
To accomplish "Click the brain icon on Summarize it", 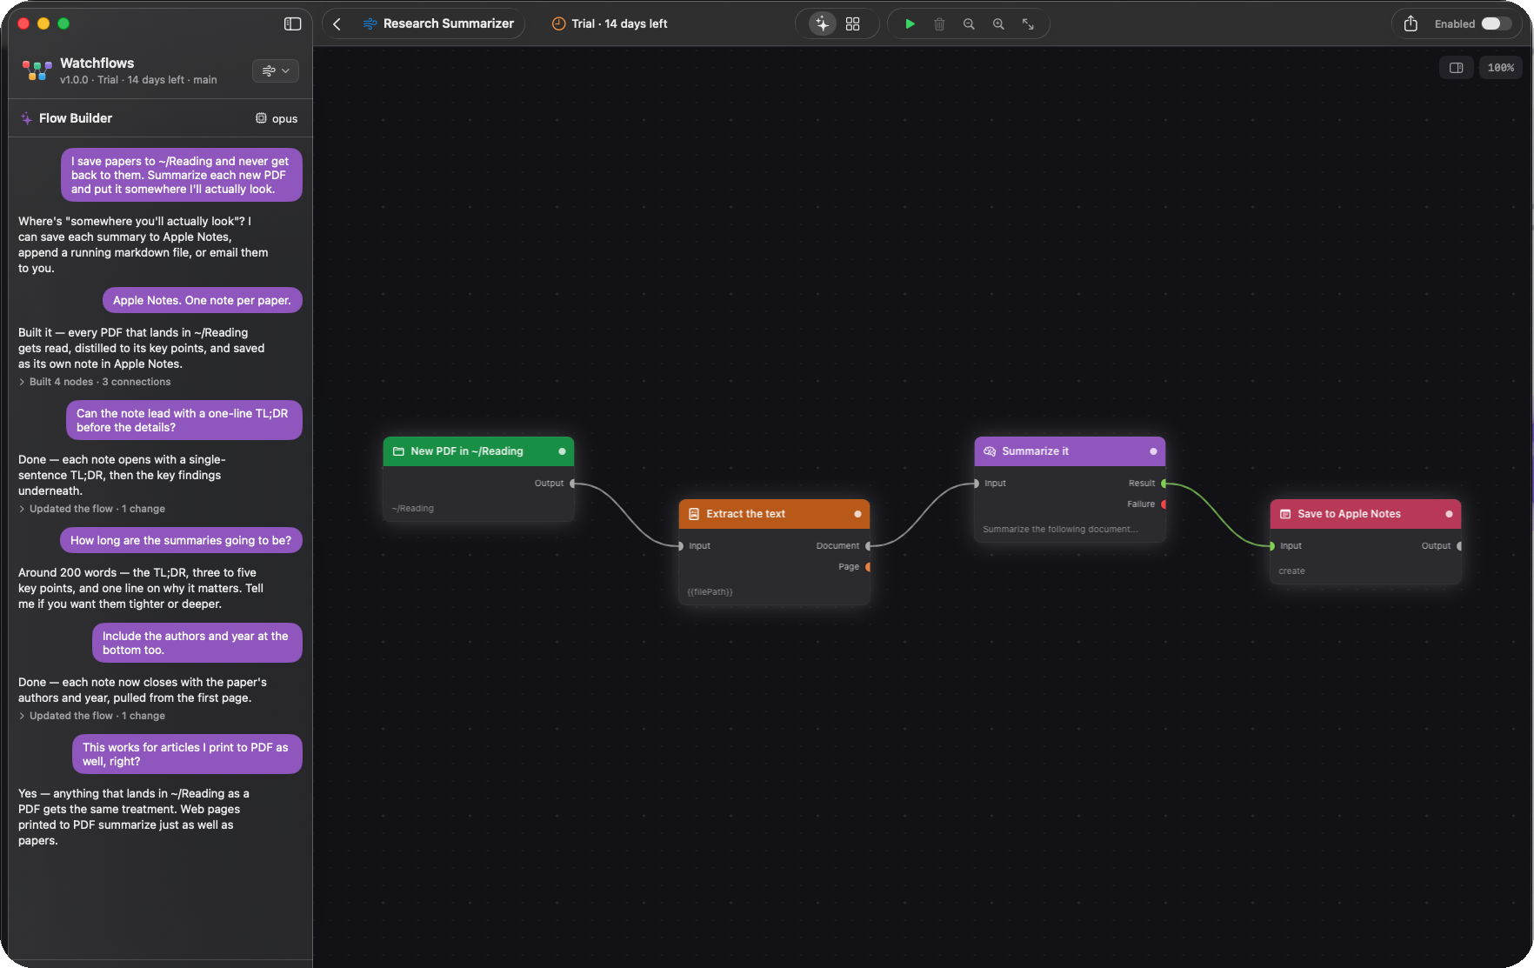I will click(x=990, y=451).
